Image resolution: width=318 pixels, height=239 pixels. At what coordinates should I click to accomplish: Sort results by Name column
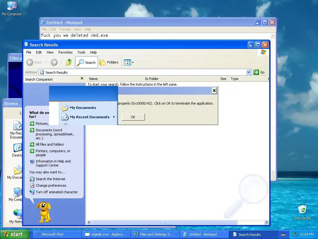[x=115, y=79]
